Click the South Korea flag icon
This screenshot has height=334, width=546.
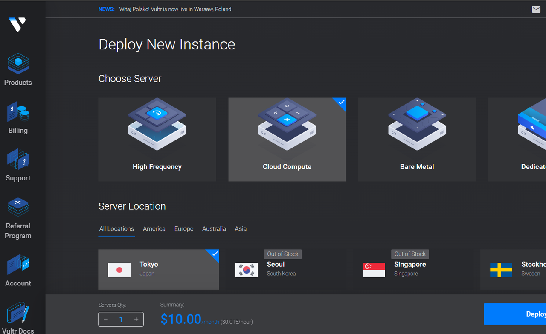247,270
